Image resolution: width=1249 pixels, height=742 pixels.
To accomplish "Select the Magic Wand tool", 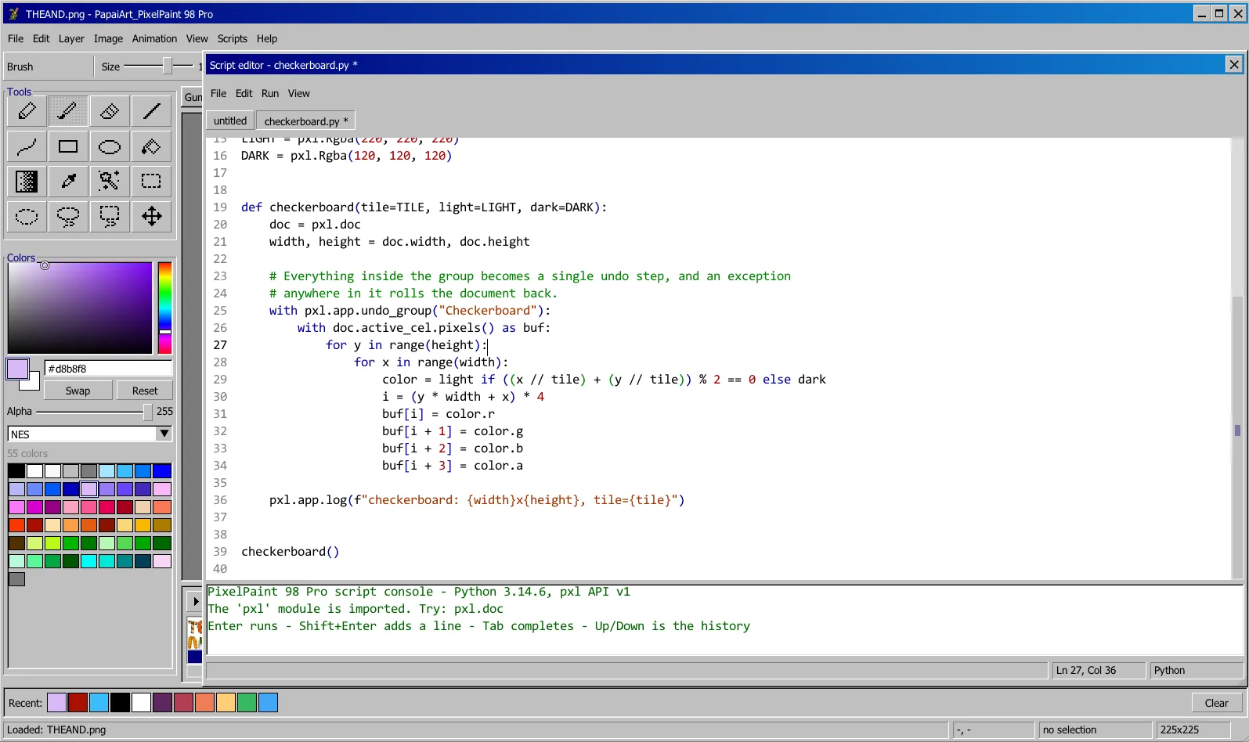I will pyautogui.click(x=110, y=182).
